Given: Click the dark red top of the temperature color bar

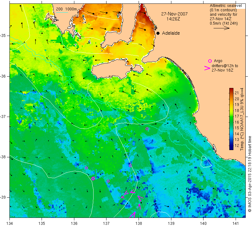Looking at the screenshot, I should (x=231, y=90).
